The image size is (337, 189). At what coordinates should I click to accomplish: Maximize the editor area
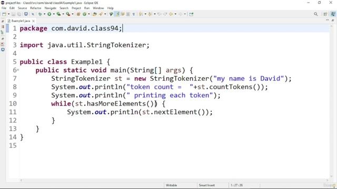point(333,20)
